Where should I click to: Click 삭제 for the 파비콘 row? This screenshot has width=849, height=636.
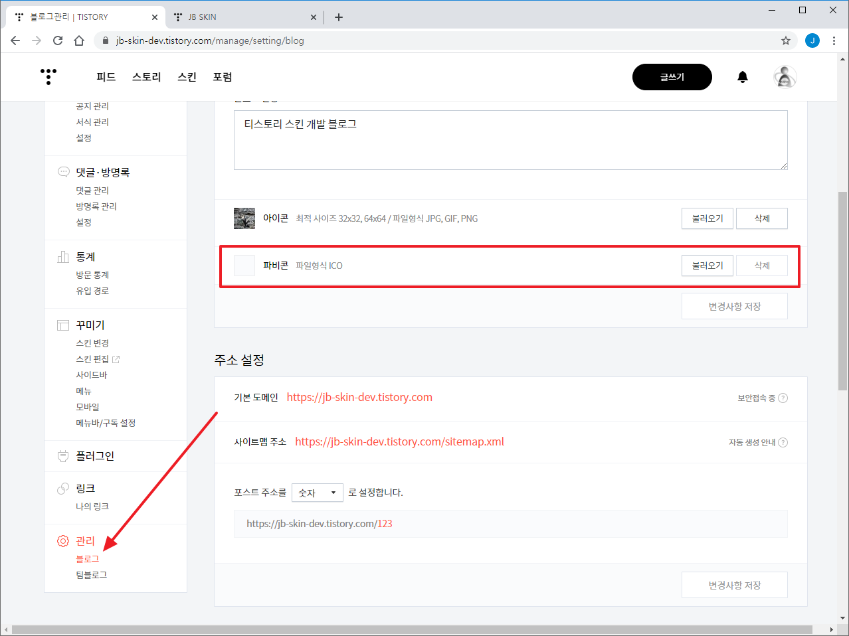pos(762,266)
